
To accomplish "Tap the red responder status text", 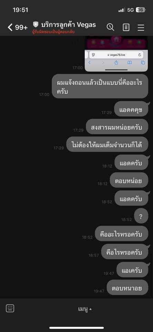I will (x=53, y=32).
